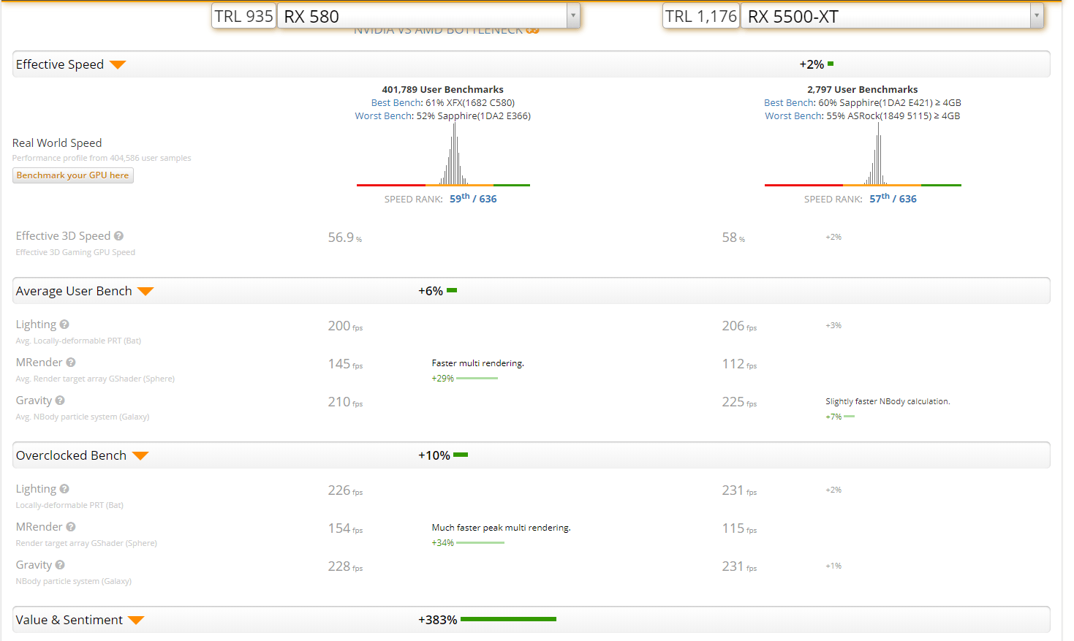Click "Much faster peak multi rendering." comment

point(501,528)
